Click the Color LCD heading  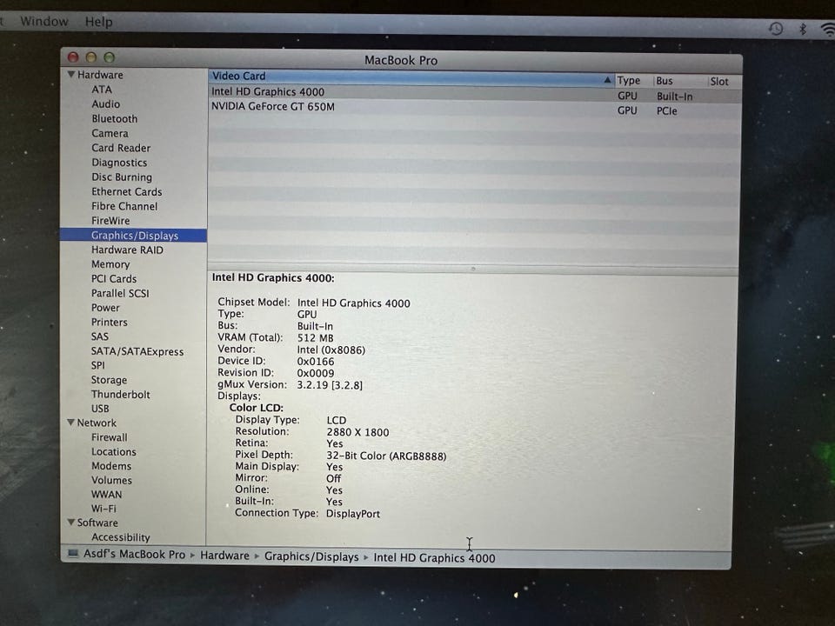[x=256, y=407]
